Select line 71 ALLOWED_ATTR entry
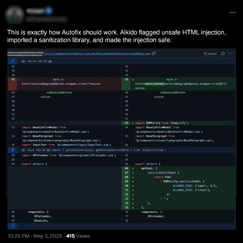 (192, 190)
